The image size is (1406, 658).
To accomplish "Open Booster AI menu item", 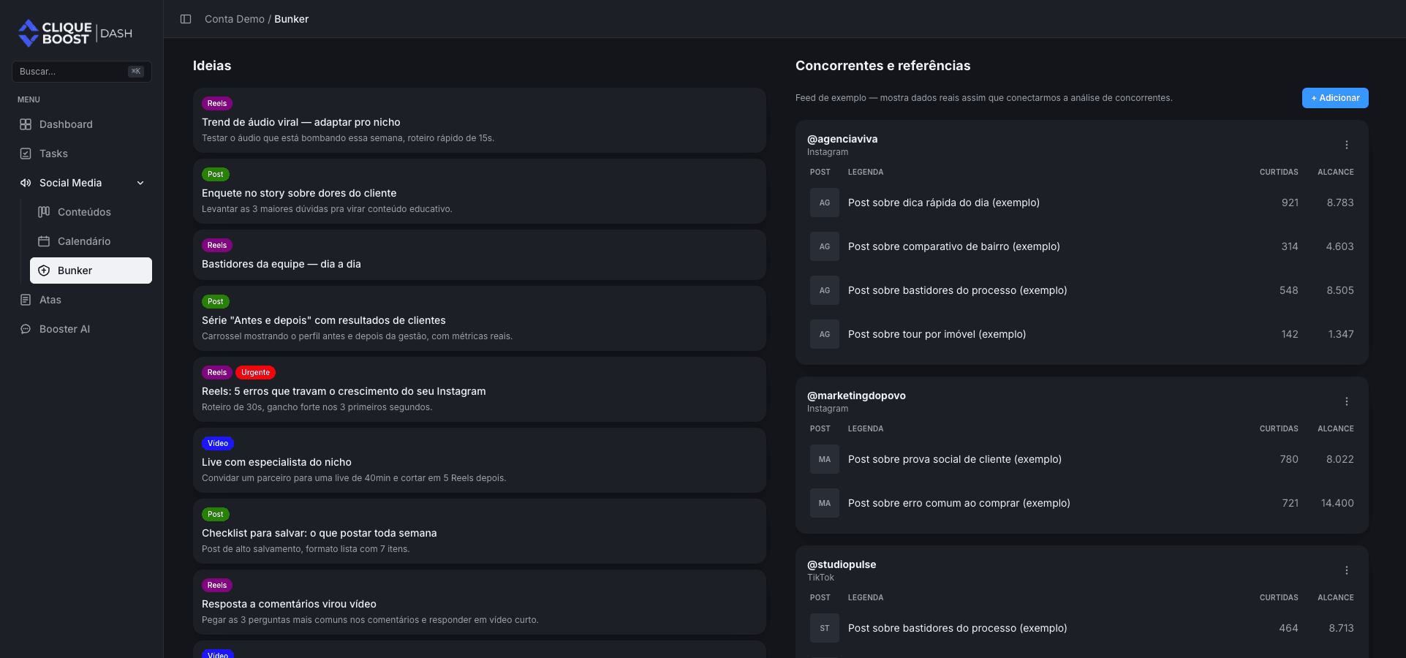I will click(x=82, y=329).
